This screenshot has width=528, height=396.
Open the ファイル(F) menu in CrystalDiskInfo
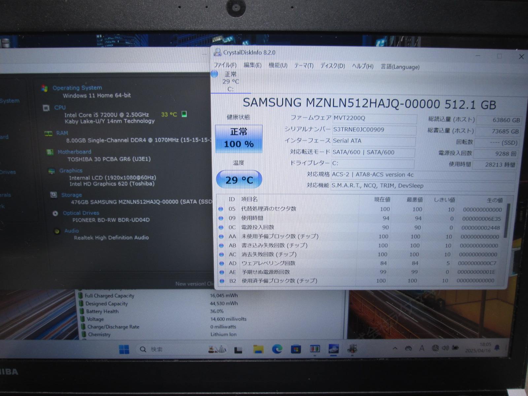(x=225, y=65)
